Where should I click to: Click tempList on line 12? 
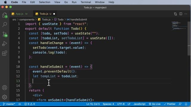pyautogui.click(x=48, y=76)
